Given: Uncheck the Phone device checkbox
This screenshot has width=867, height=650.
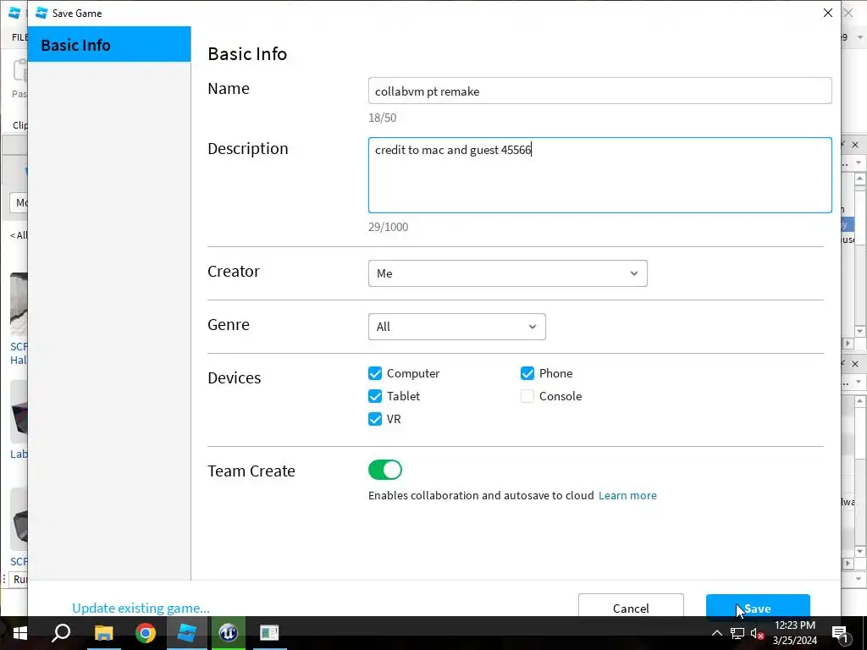Looking at the screenshot, I should (x=527, y=373).
